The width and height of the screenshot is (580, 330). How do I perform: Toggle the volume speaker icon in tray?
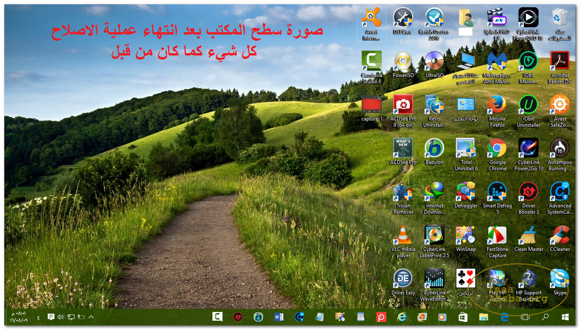click(x=61, y=317)
